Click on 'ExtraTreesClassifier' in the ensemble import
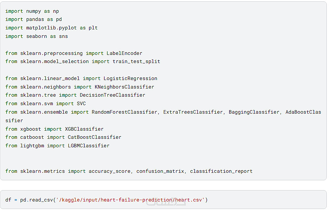 (193, 112)
